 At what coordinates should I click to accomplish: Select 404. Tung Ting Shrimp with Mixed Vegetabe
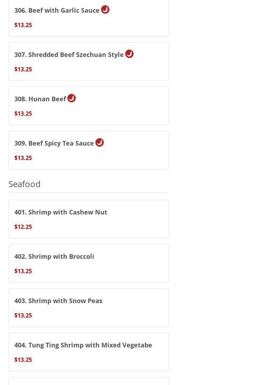pos(83,345)
